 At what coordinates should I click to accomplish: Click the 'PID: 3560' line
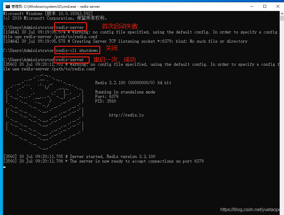pos(106,101)
